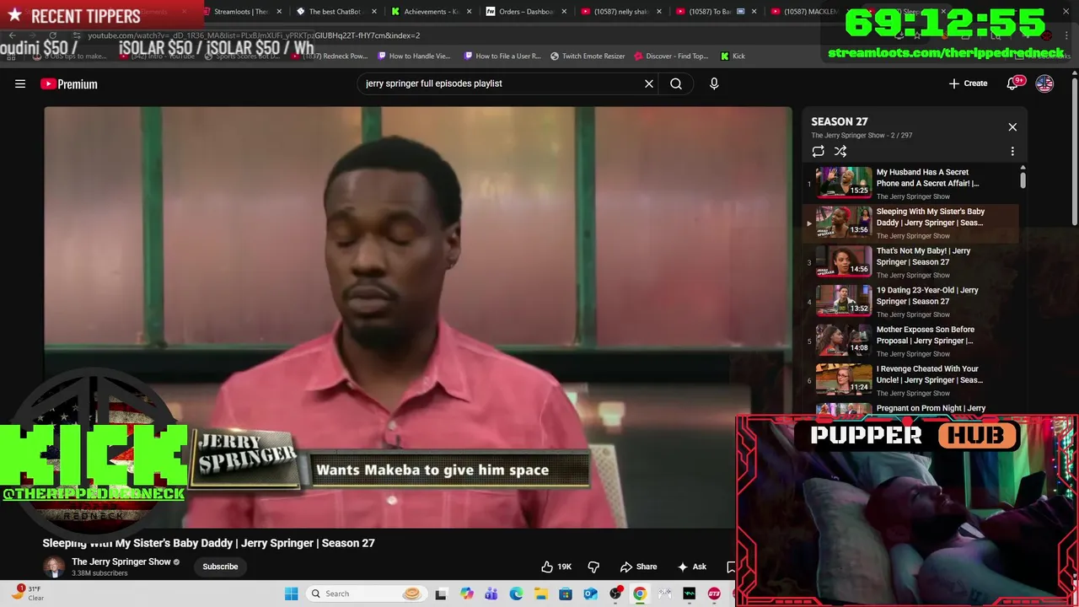Image resolution: width=1079 pixels, height=607 pixels.
Task: Play 'That's Not My Baby!' playlist video
Action: (x=910, y=262)
